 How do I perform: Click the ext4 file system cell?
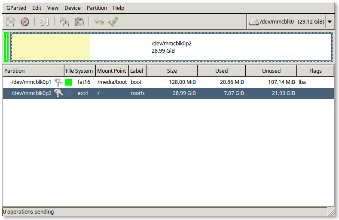click(x=83, y=93)
